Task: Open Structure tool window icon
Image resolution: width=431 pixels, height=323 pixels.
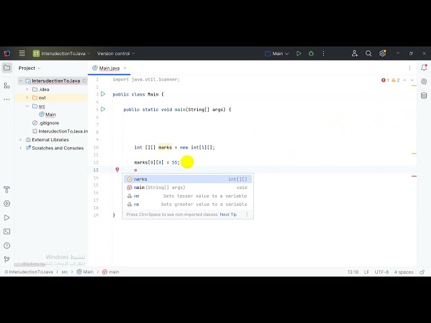Action: (x=7, y=85)
